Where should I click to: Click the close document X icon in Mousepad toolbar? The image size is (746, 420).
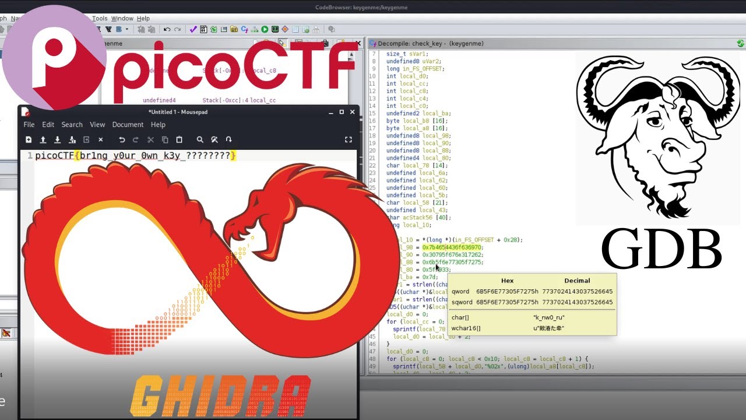pos(100,139)
